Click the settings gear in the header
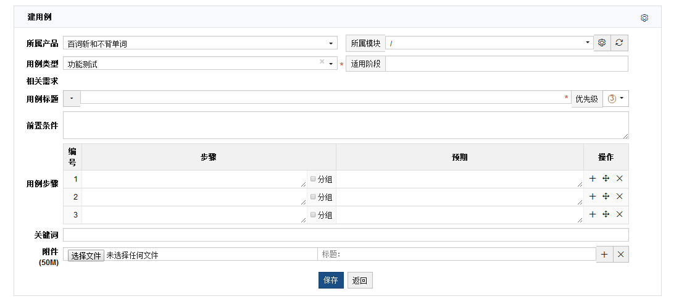This screenshot has width=679, height=304. coord(644,18)
